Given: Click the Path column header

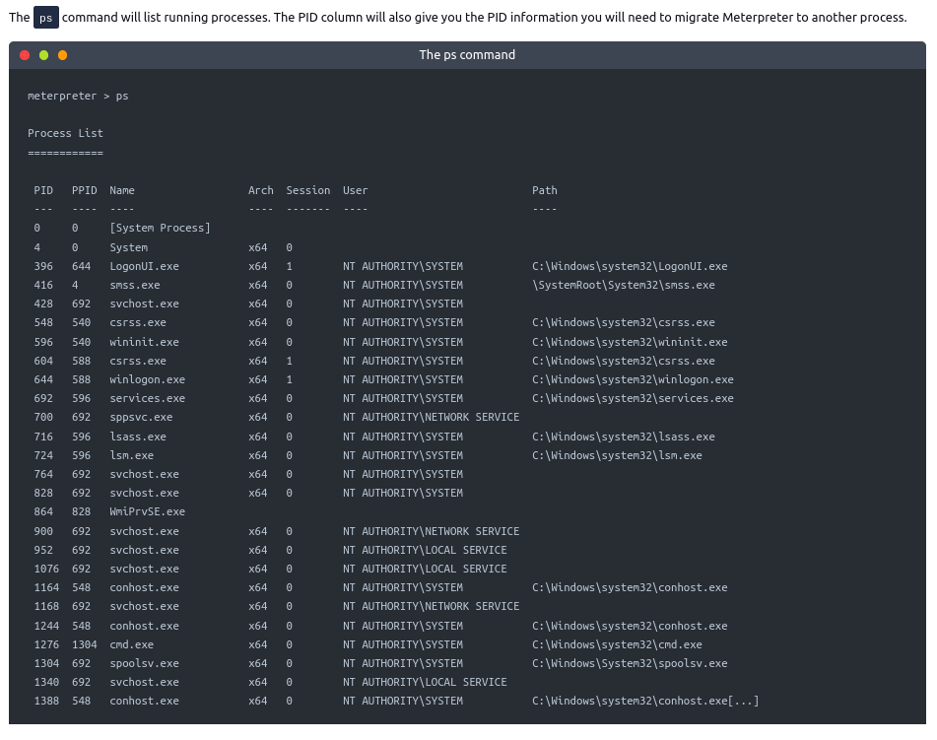Looking at the screenshot, I should coord(545,191).
